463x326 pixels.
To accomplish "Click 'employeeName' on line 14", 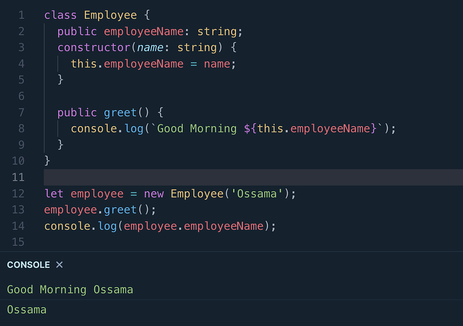I will tap(223, 226).
